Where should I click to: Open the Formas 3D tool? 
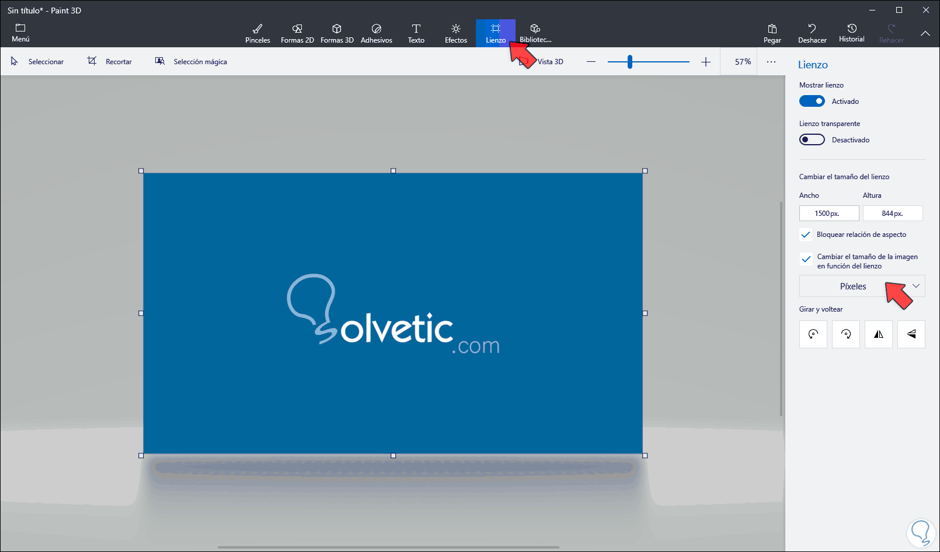click(337, 33)
